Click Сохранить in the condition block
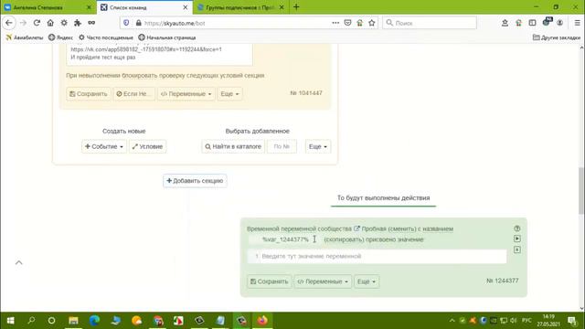 point(89,93)
